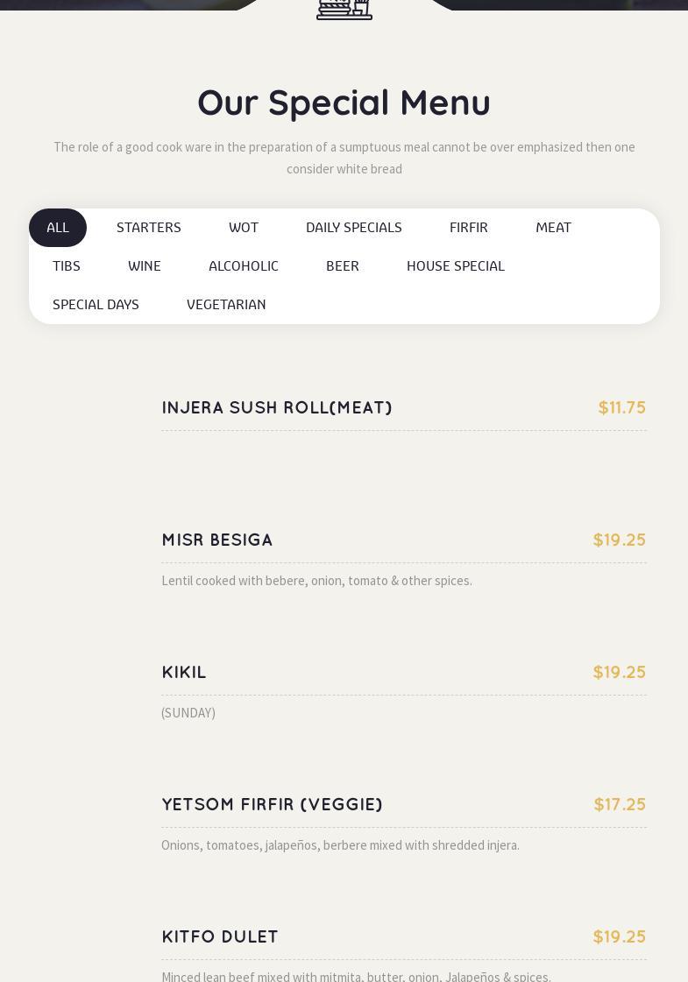Filter by VEGETARIAN items

click(226, 304)
